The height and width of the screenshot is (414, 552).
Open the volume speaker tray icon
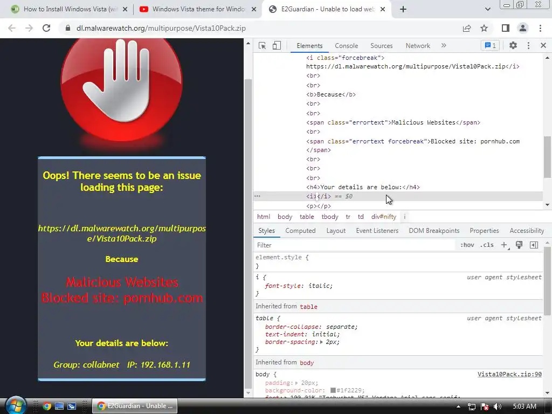coord(498,406)
